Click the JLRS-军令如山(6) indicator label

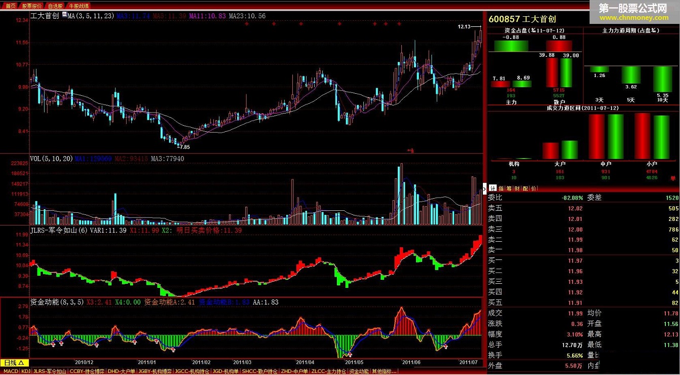coord(59,230)
